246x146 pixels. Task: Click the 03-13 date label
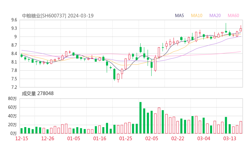tap(230, 138)
